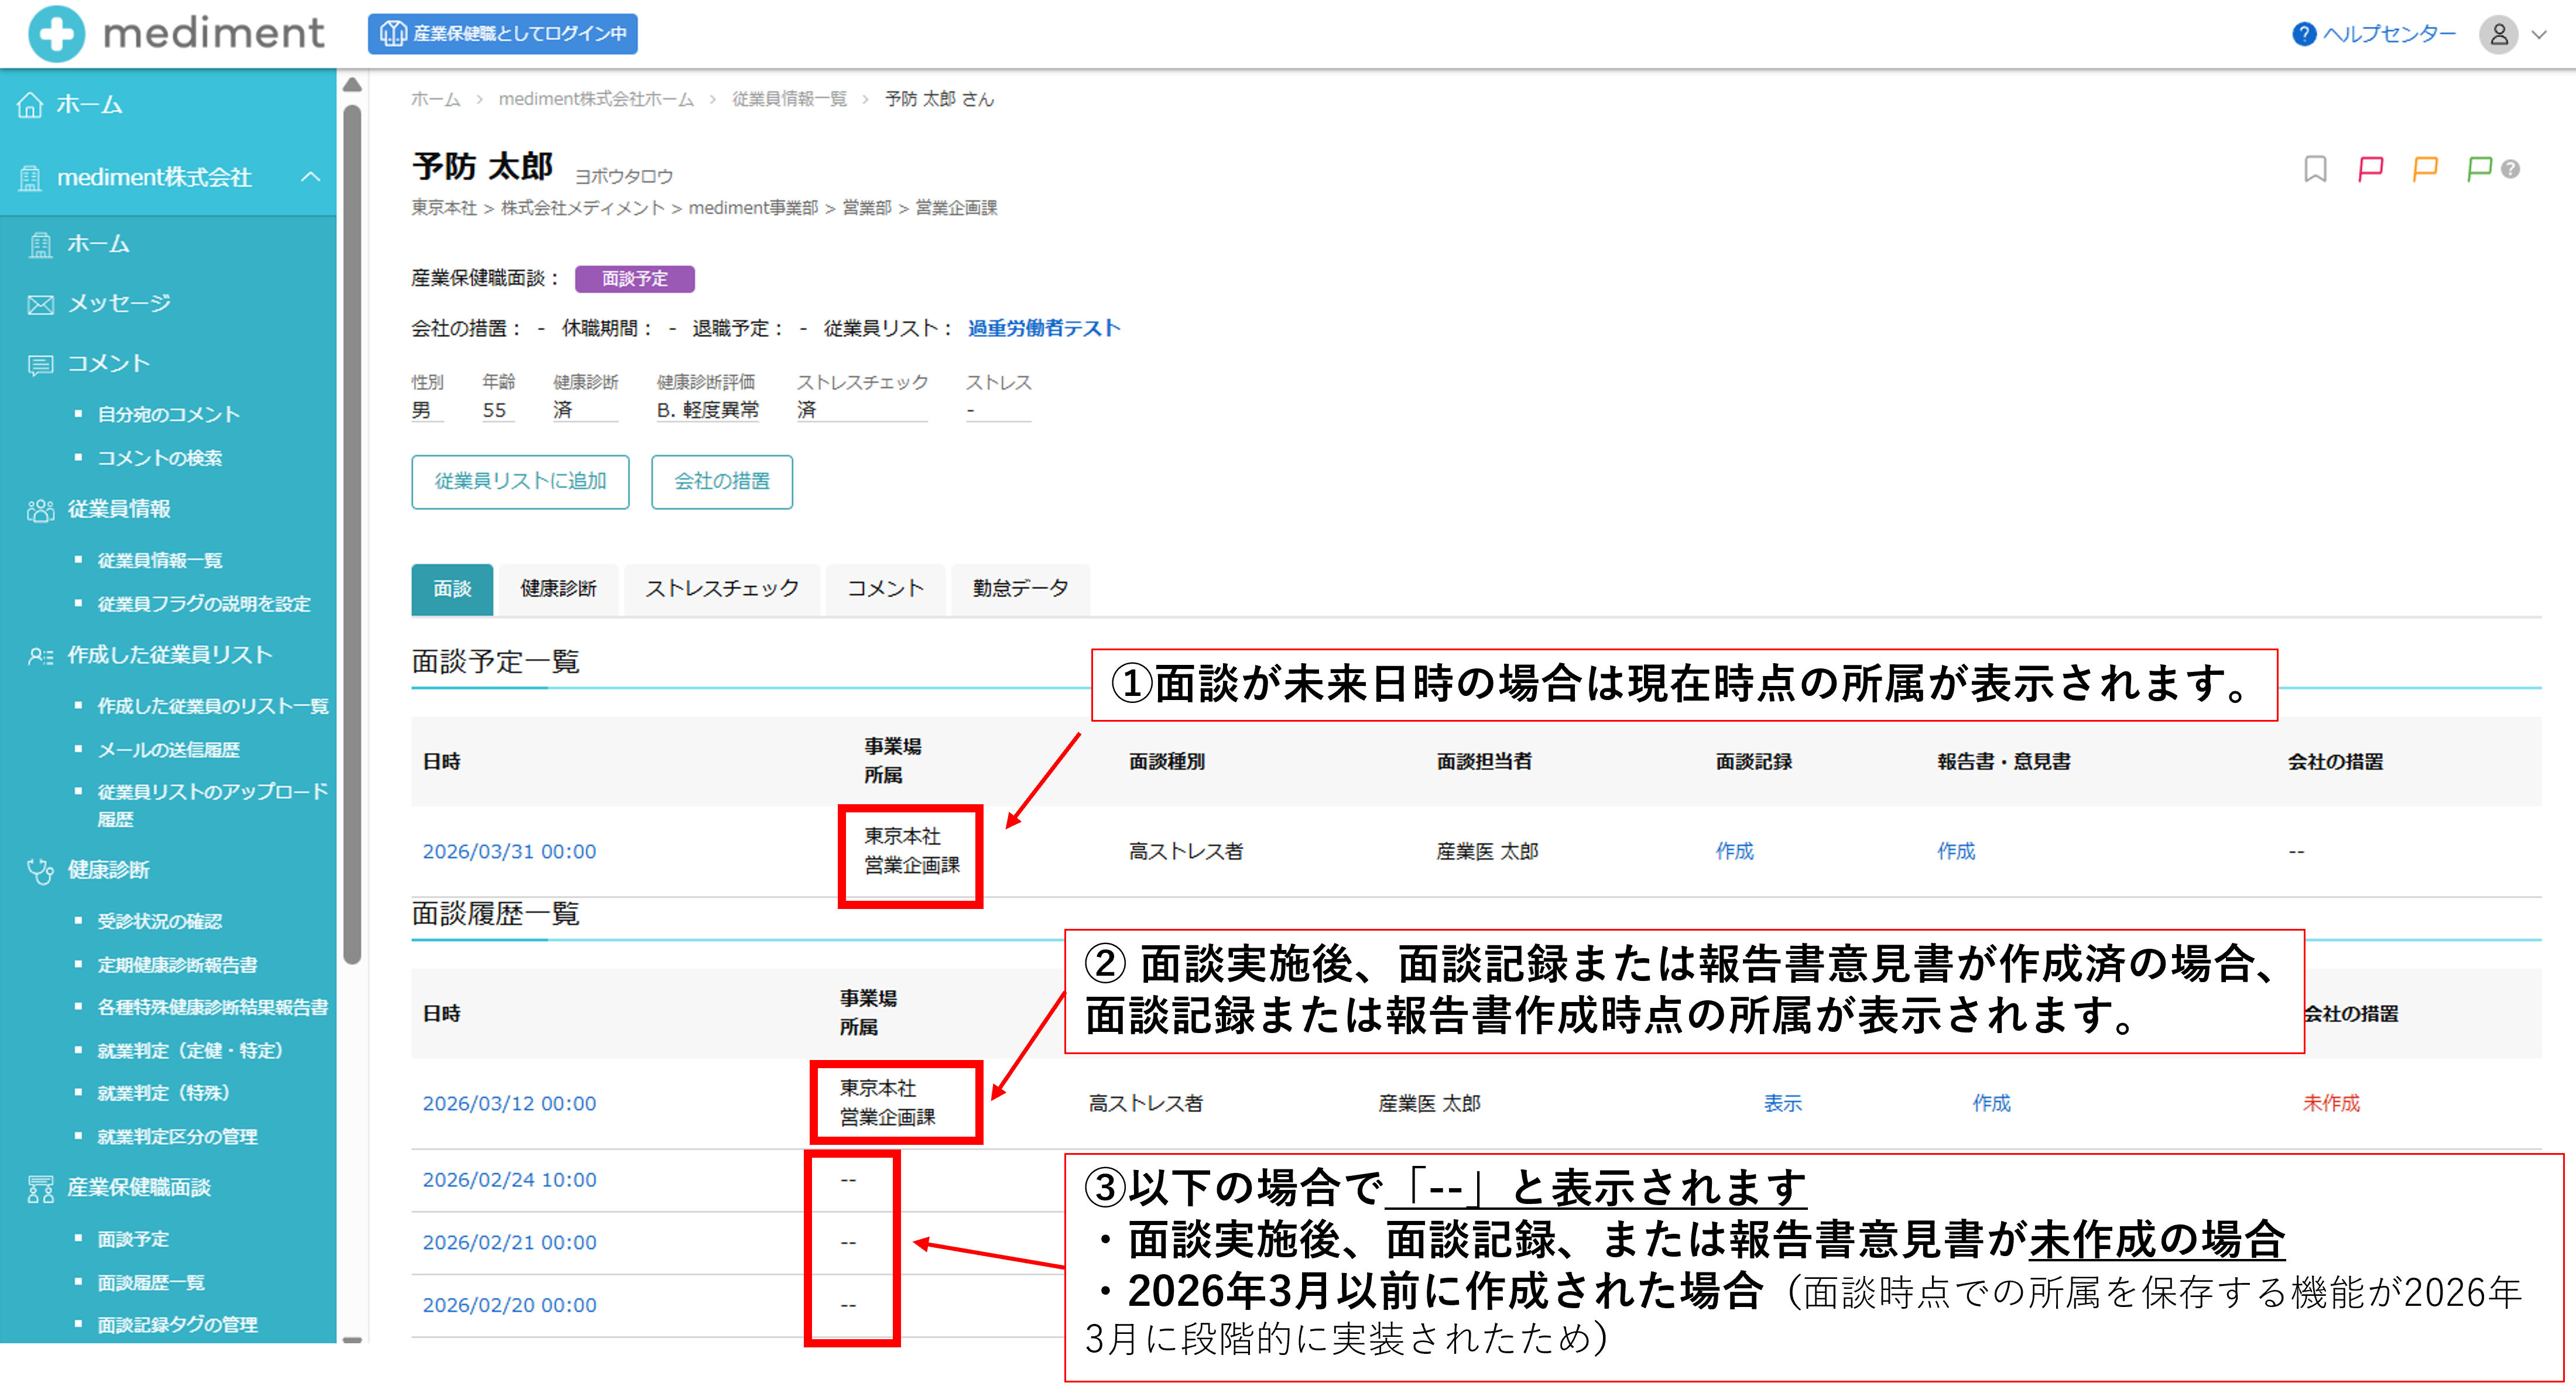Open the user account avatar menu
Image resolution: width=2576 pixels, height=1386 pixels.
pos(2498,34)
